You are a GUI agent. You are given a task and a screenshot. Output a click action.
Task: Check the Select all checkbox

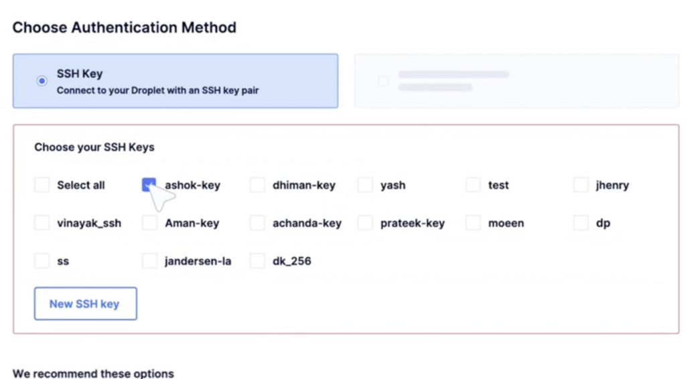coord(42,185)
